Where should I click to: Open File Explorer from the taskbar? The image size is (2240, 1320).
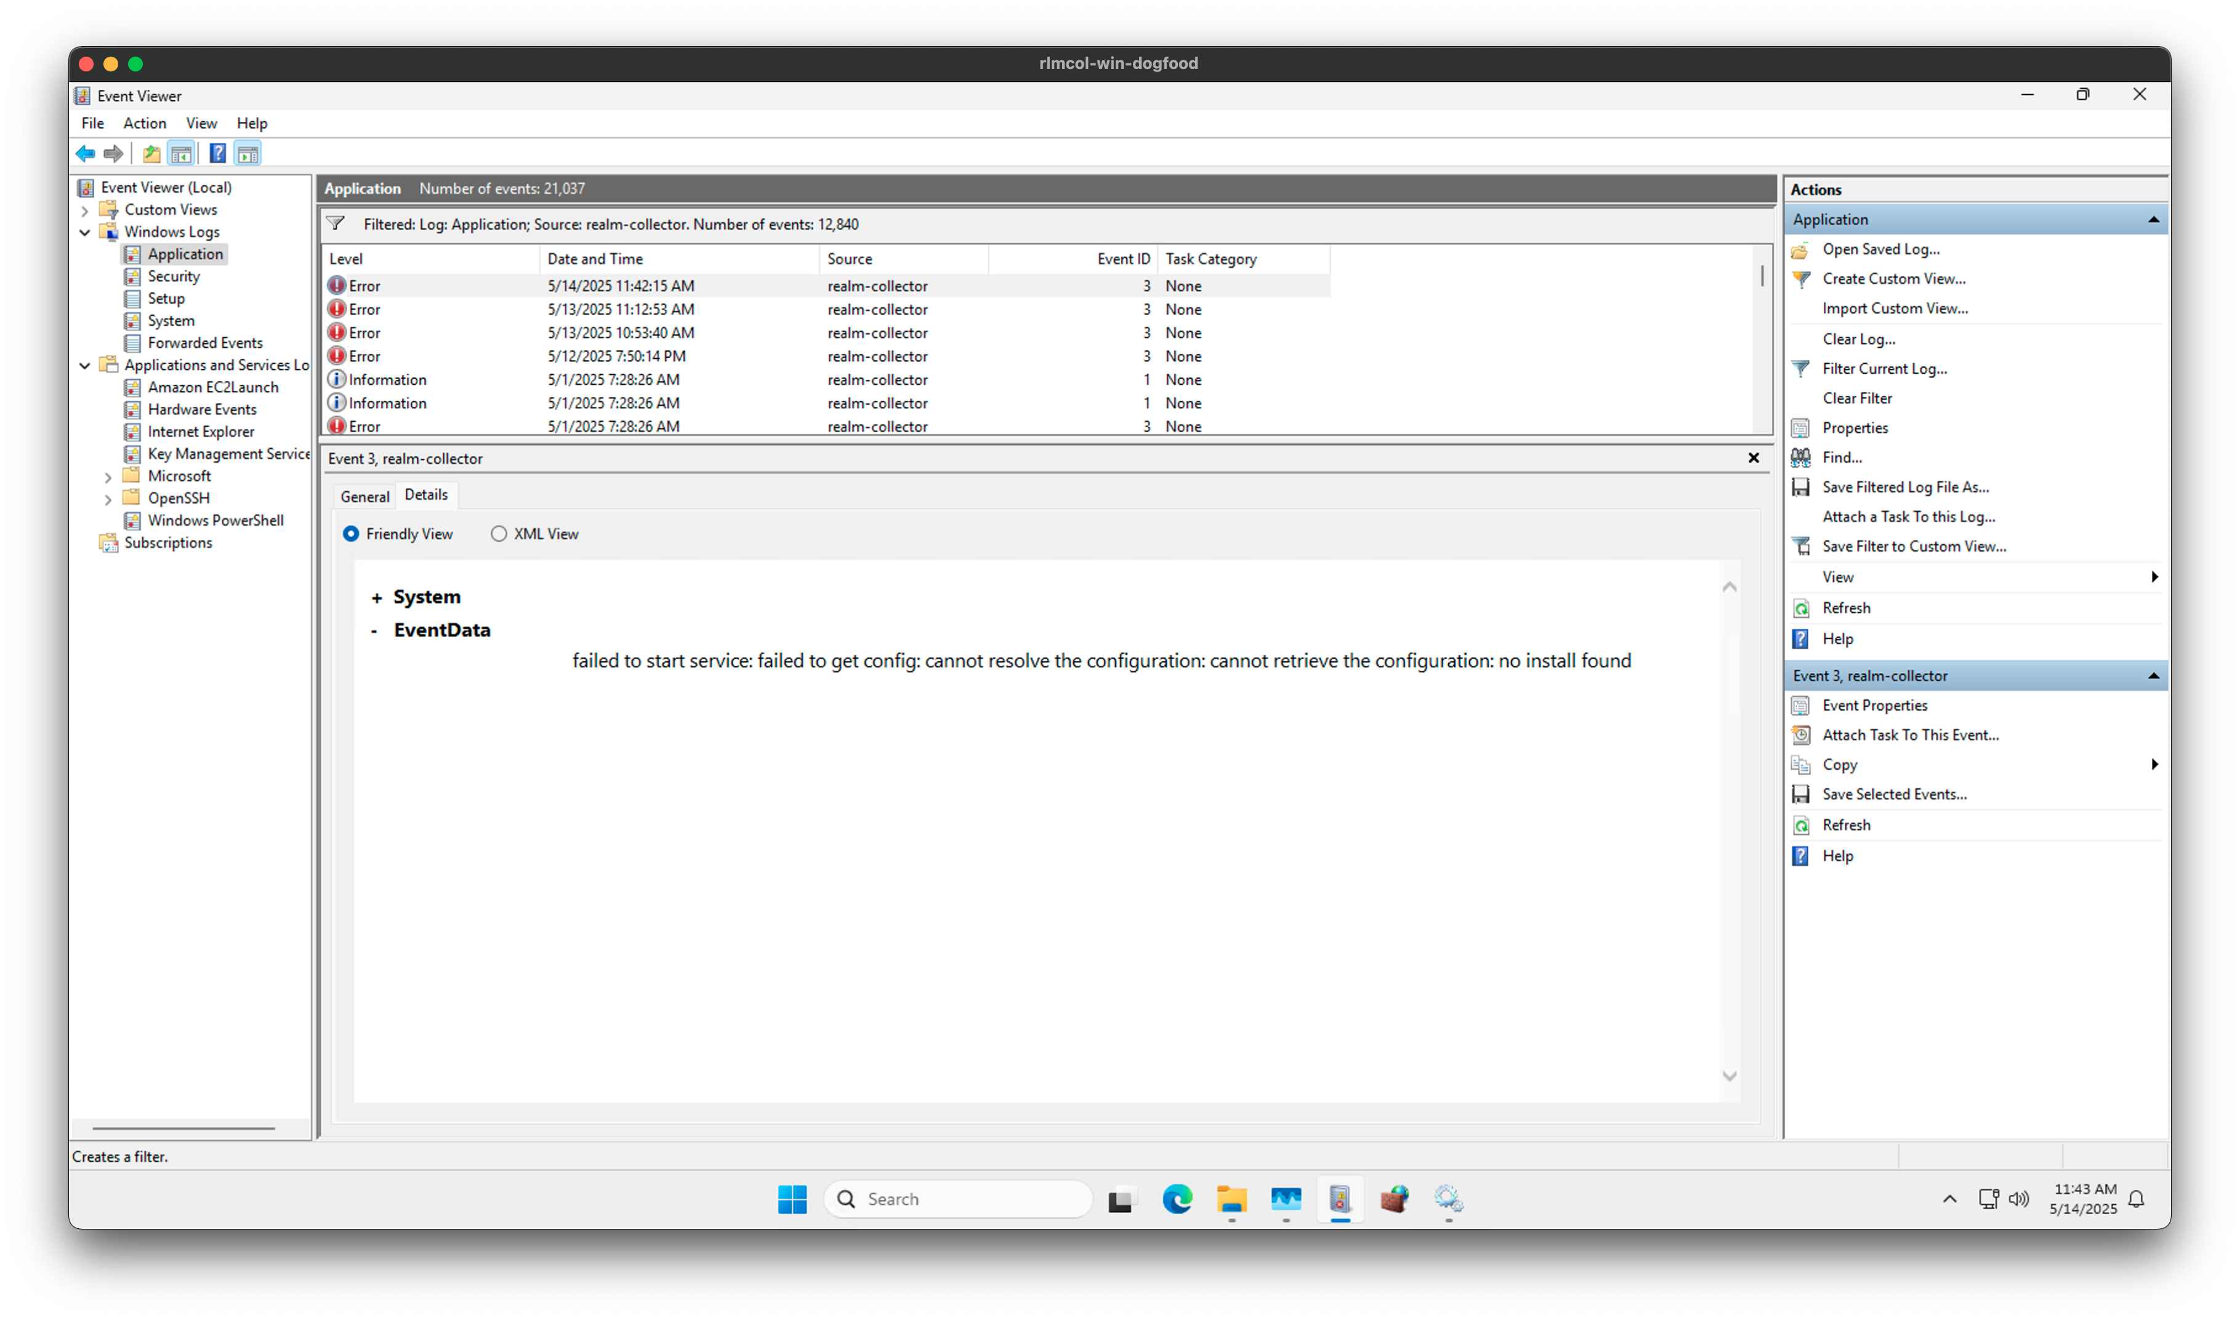(x=1231, y=1200)
